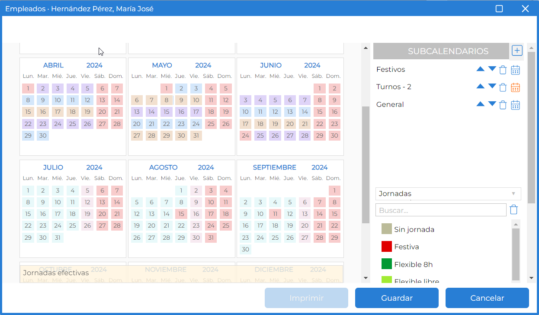This screenshot has height=315, width=539.
Task: Select September 11, 2024
Action: point(275,214)
